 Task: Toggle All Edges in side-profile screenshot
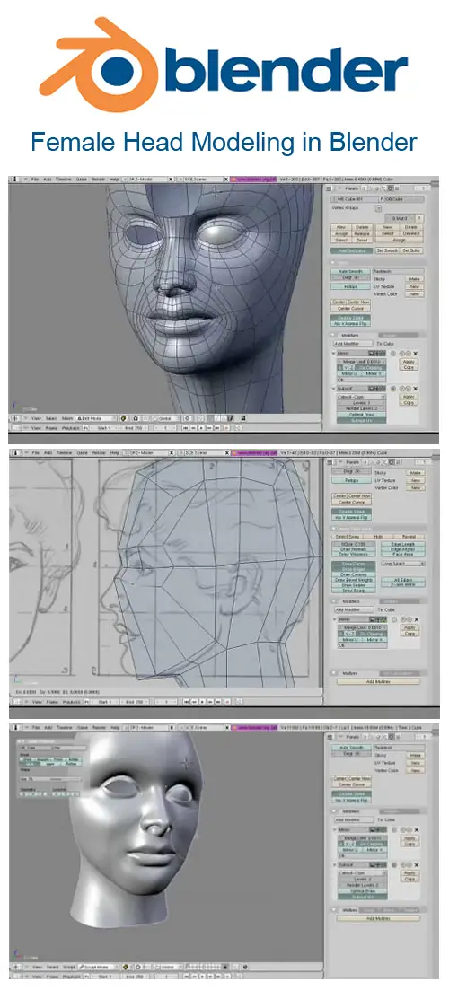pos(403,580)
